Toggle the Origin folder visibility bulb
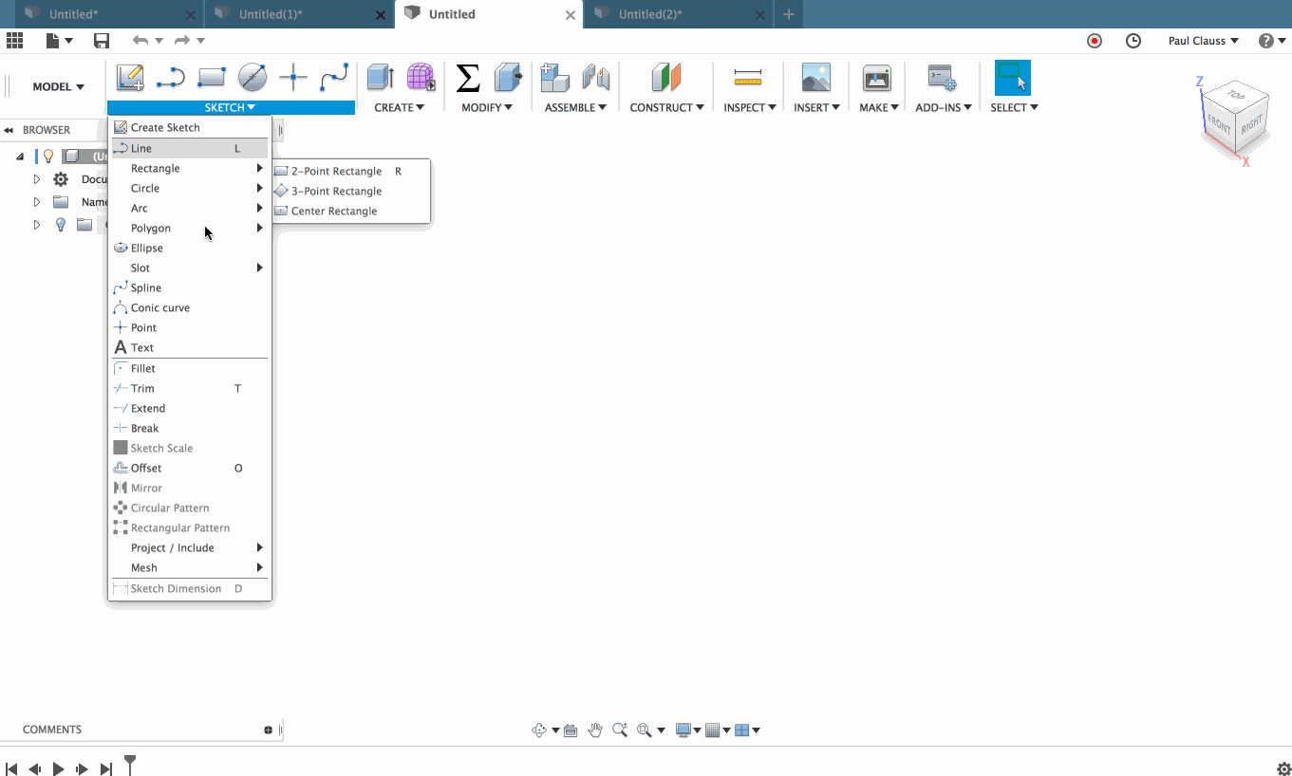Image resolution: width=1292 pixels, height=776 pixels. point(60,225)
